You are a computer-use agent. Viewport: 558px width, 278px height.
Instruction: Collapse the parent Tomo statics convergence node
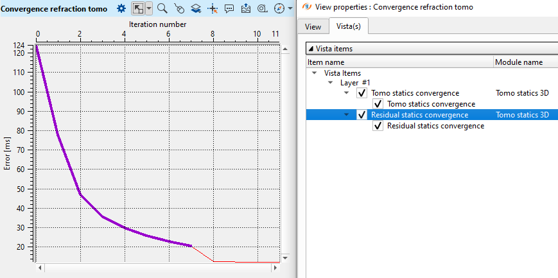pos(346,93)
